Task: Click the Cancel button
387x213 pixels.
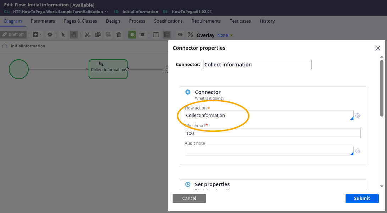Action: [189, 199]
